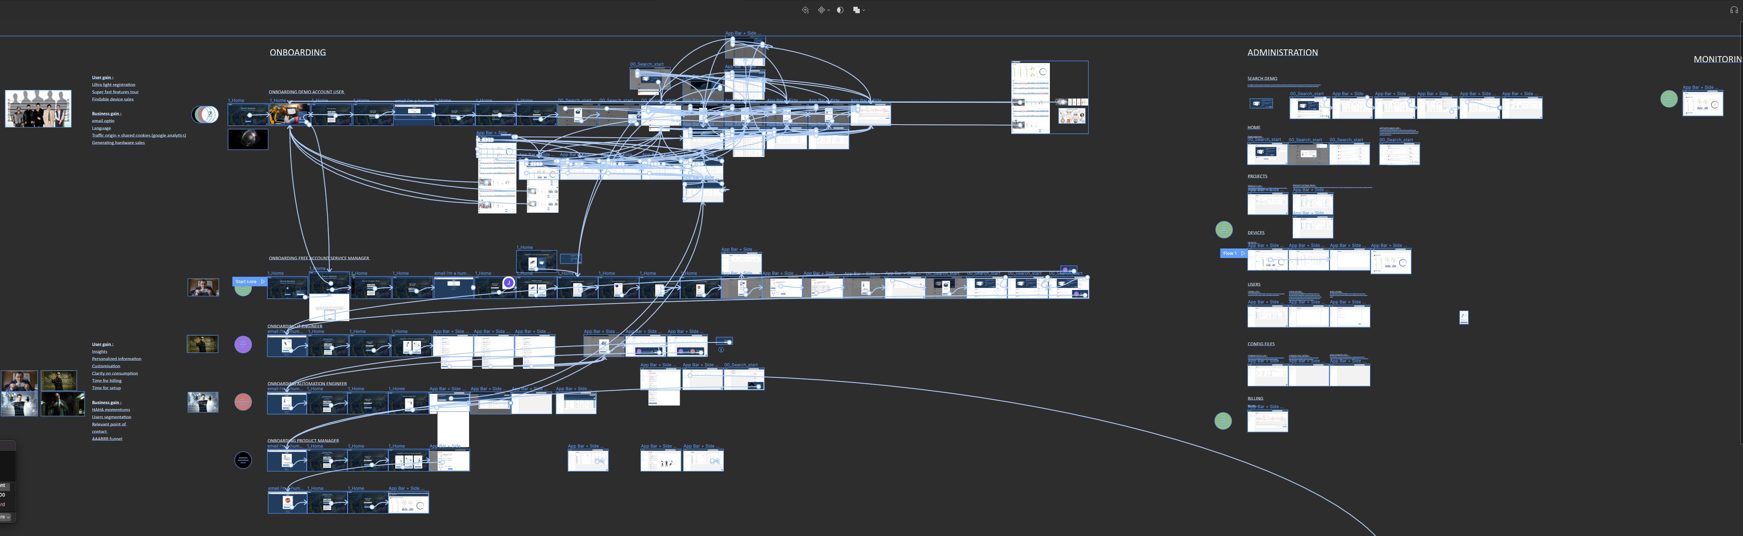Click the boolean union overlapping squares icon

pos(856,10)
